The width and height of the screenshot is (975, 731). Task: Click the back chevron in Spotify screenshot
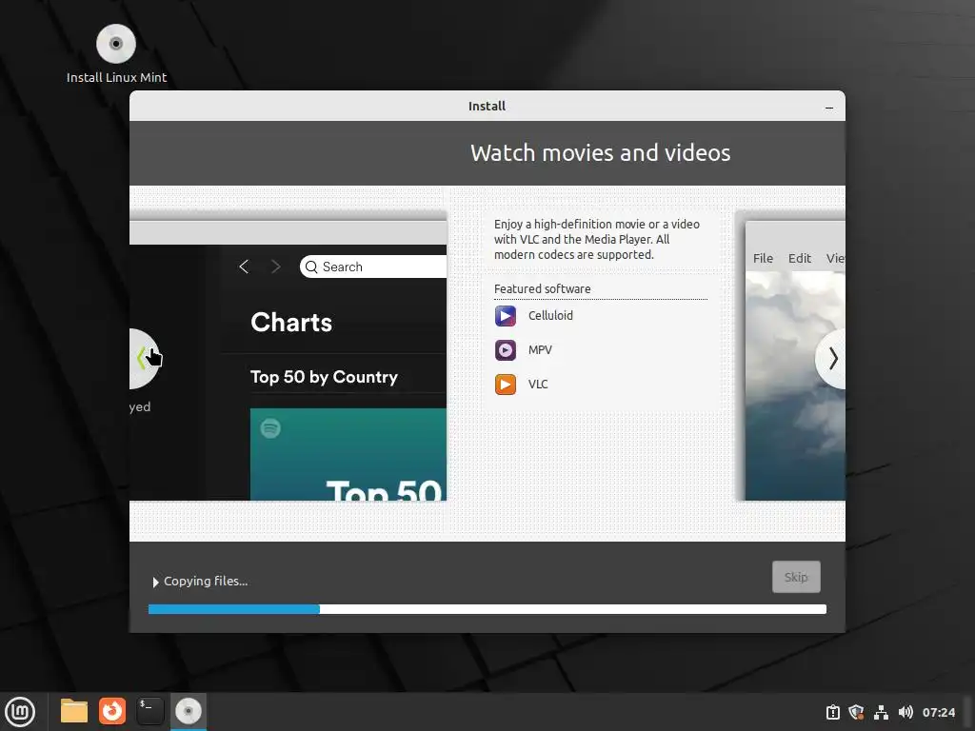click(244, 267)
